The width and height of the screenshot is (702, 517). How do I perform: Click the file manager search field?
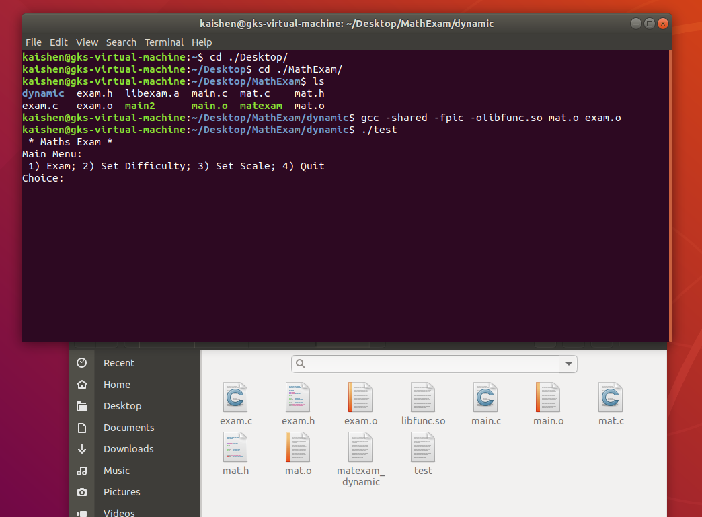coord(426,364)
